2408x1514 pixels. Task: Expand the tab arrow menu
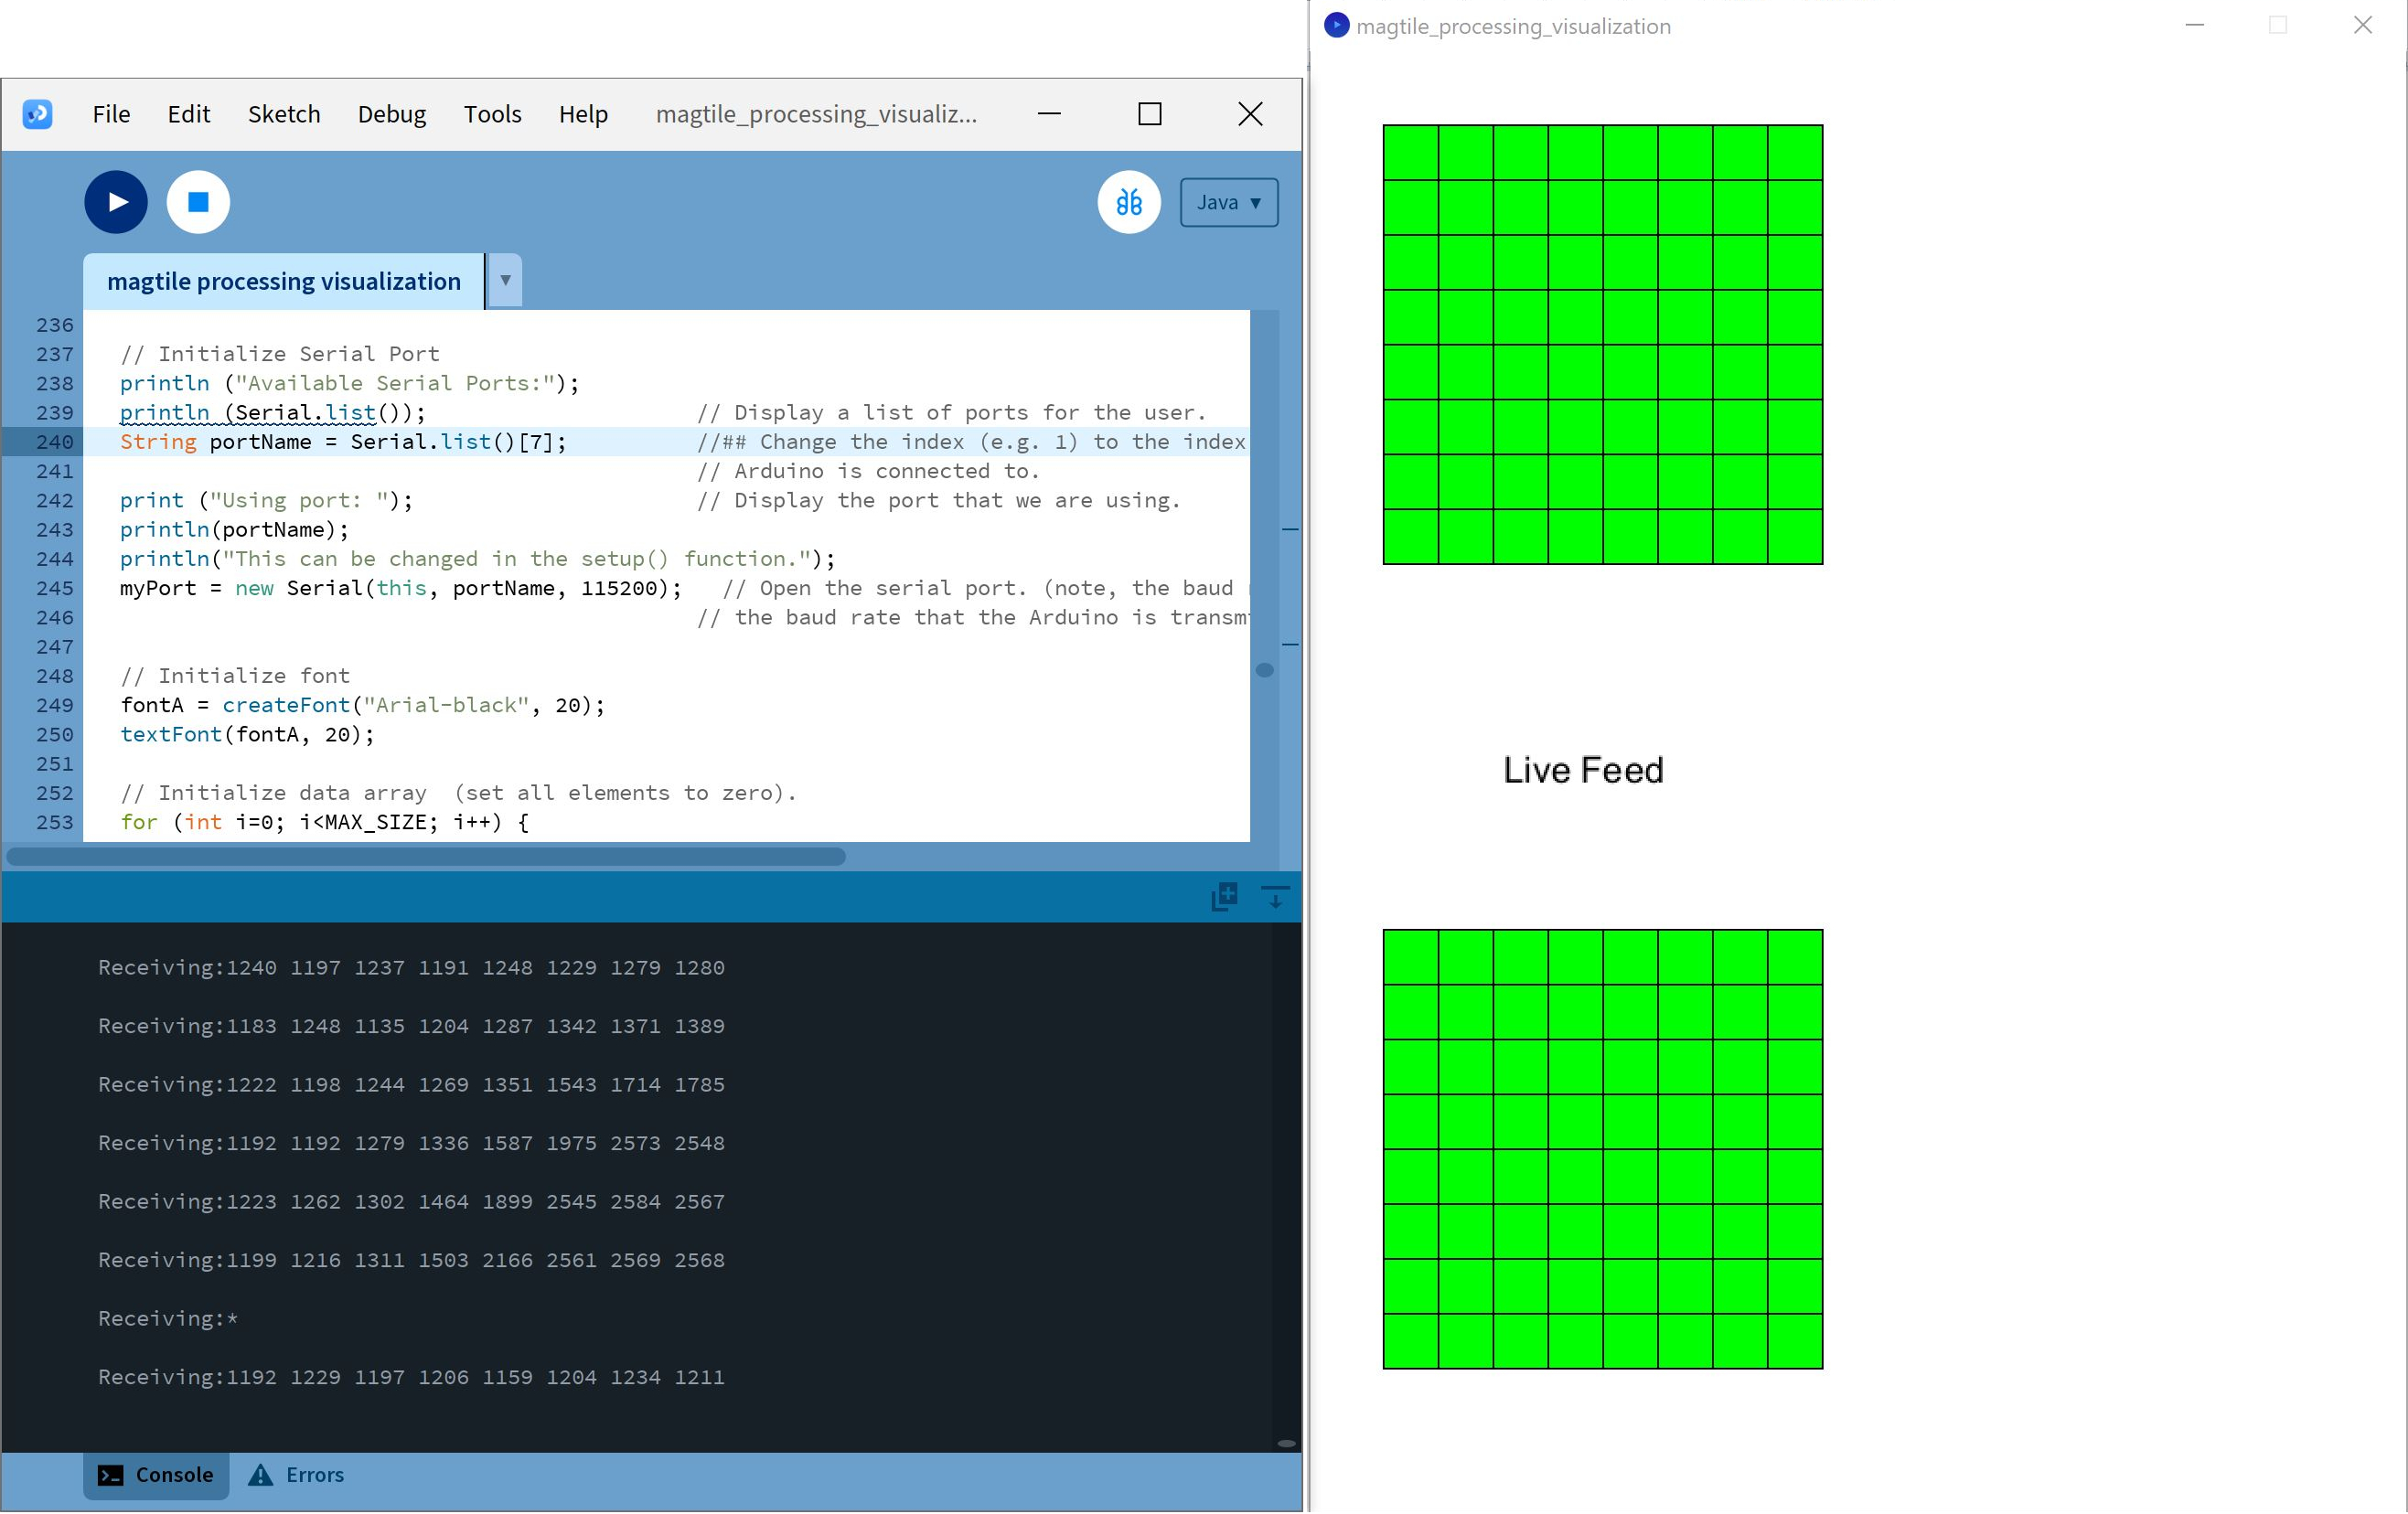pyautogui.click(x=505, y=281)
